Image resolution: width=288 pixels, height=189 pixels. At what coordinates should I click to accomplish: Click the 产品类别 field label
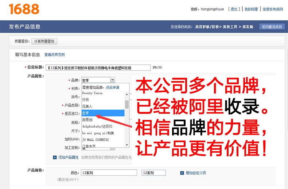(72, 105)
